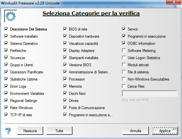Select all categories with Tutte button
The height and width of the screenshot is (139, 182).
coord(59,131)
